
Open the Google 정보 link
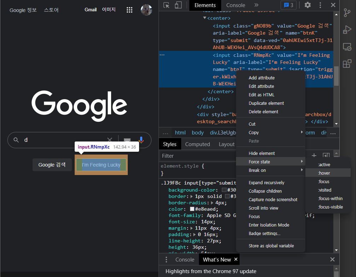pos(23,10)
